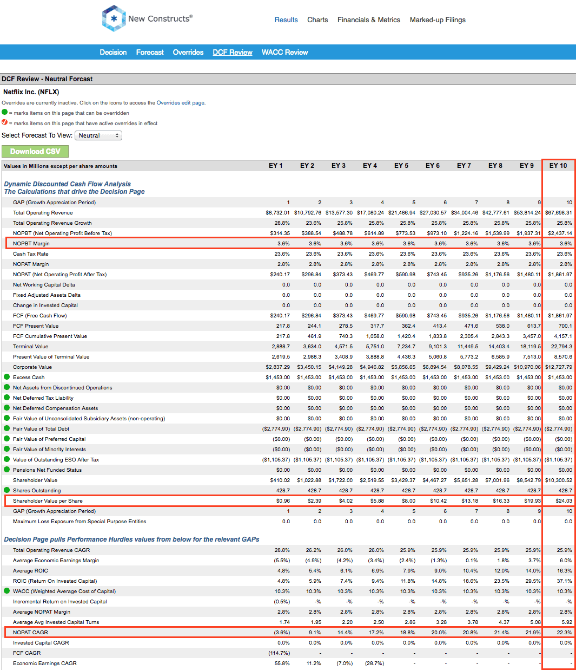Screen dimensions: 576x670
Task: Click override icon beside Pensions Net Funded Status
Action: pyautogui.click(x=6, y=470)
